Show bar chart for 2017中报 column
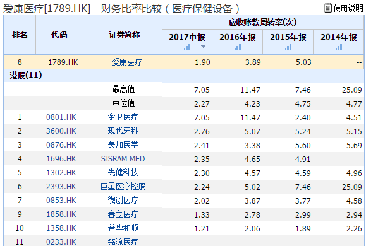This screenshot has height=246, width=366. click(187, 48)
